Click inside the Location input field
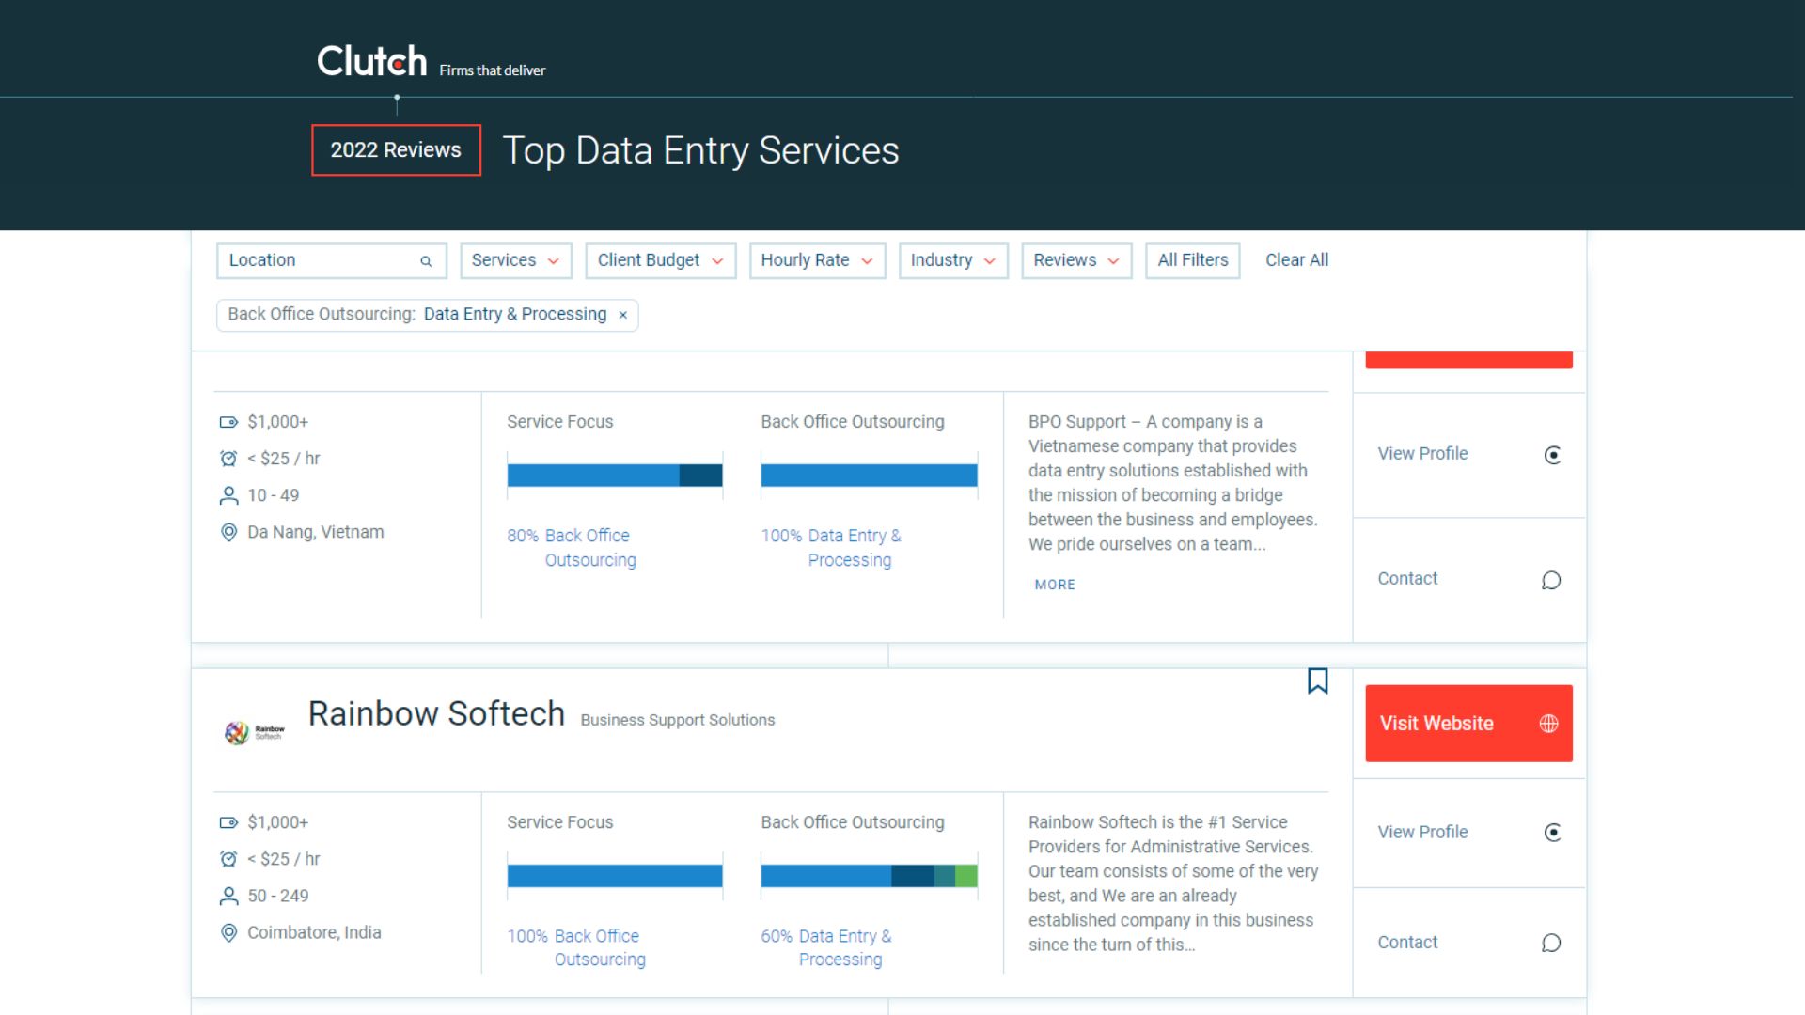 coord(310,260)
